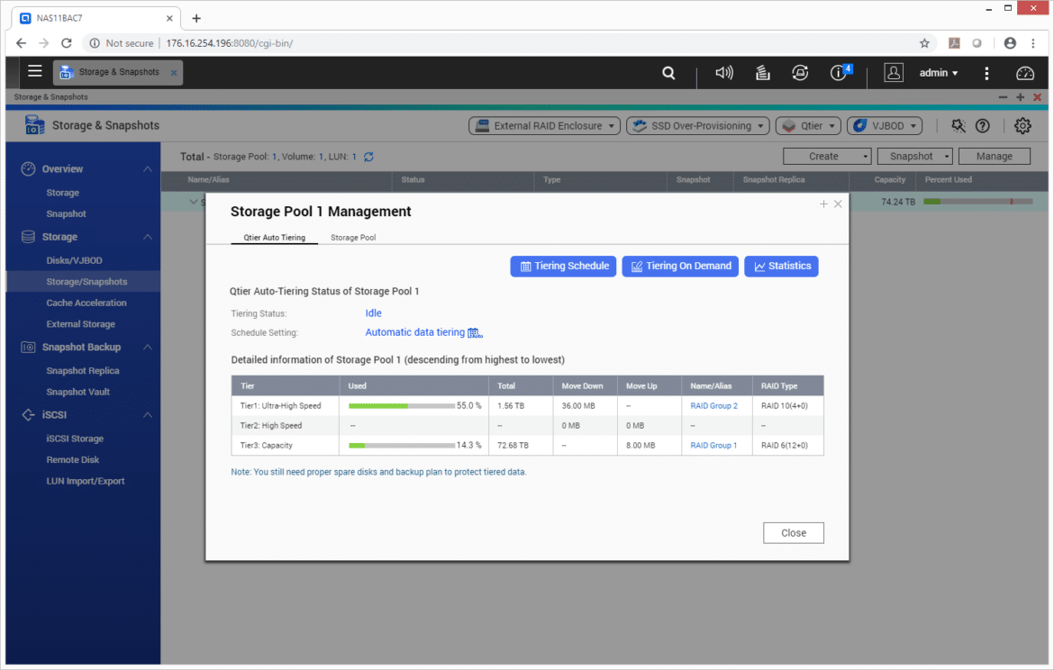1054x670 pixels.
Task: Open RAID Group 1 link
Action: (713, 446)
